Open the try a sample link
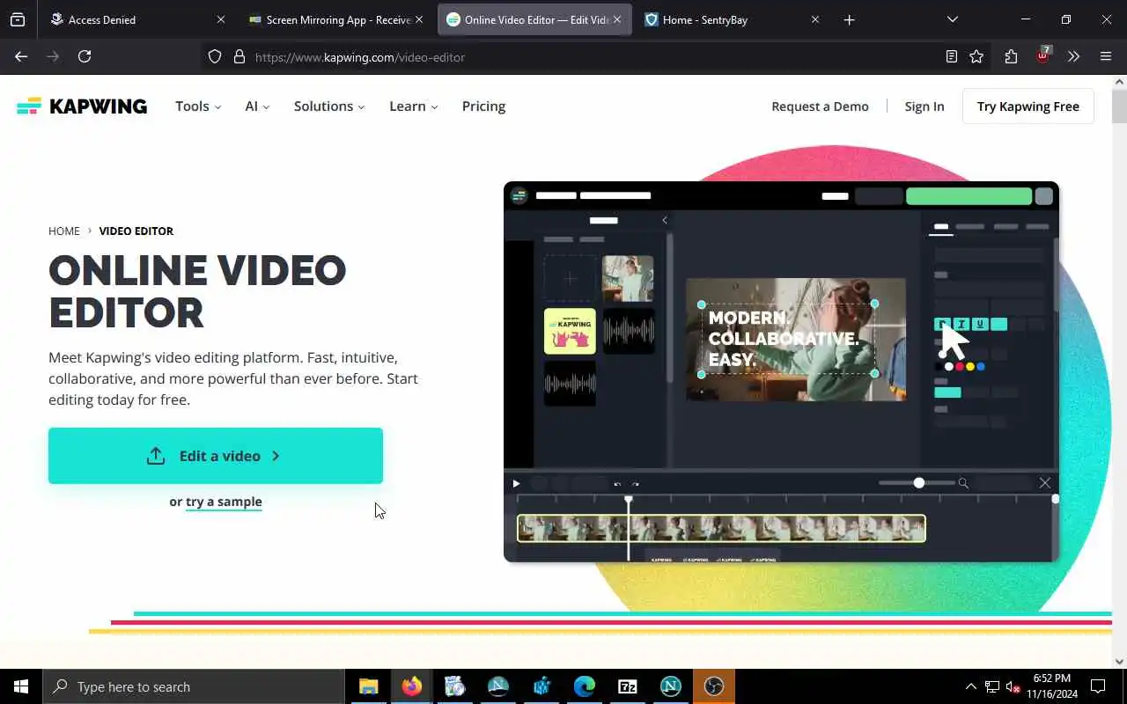 coord(224,502)
